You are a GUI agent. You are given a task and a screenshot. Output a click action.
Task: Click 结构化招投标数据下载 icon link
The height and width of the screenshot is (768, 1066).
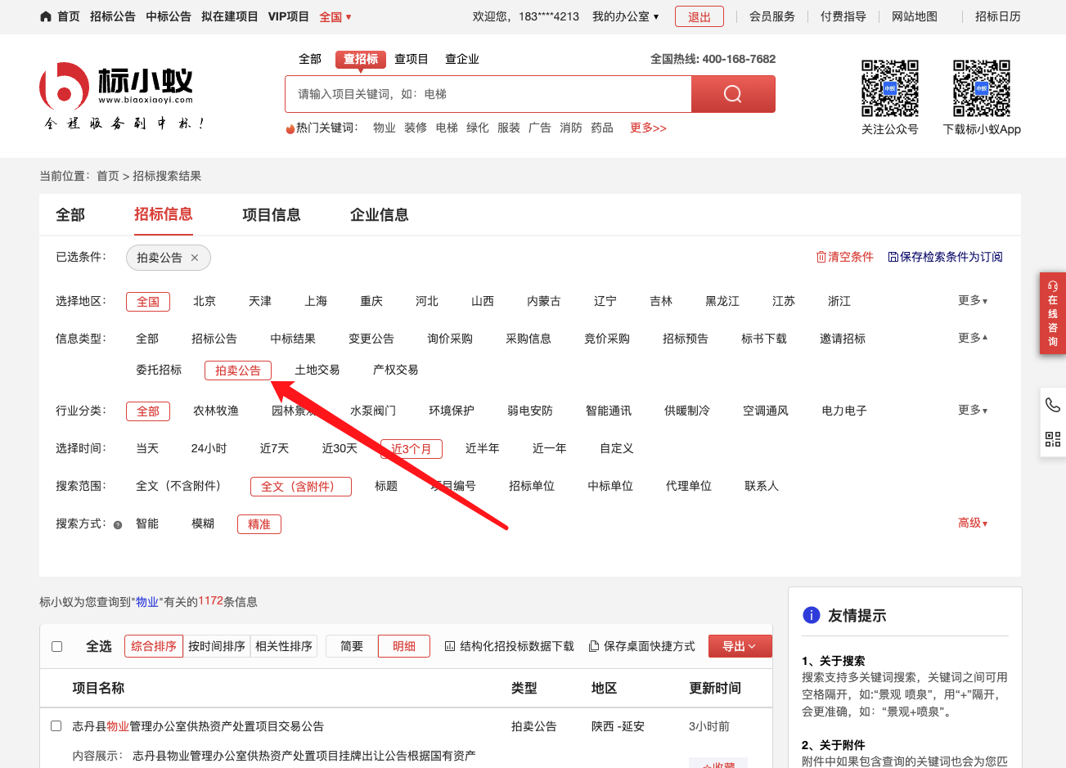click(x=450, y=646)
